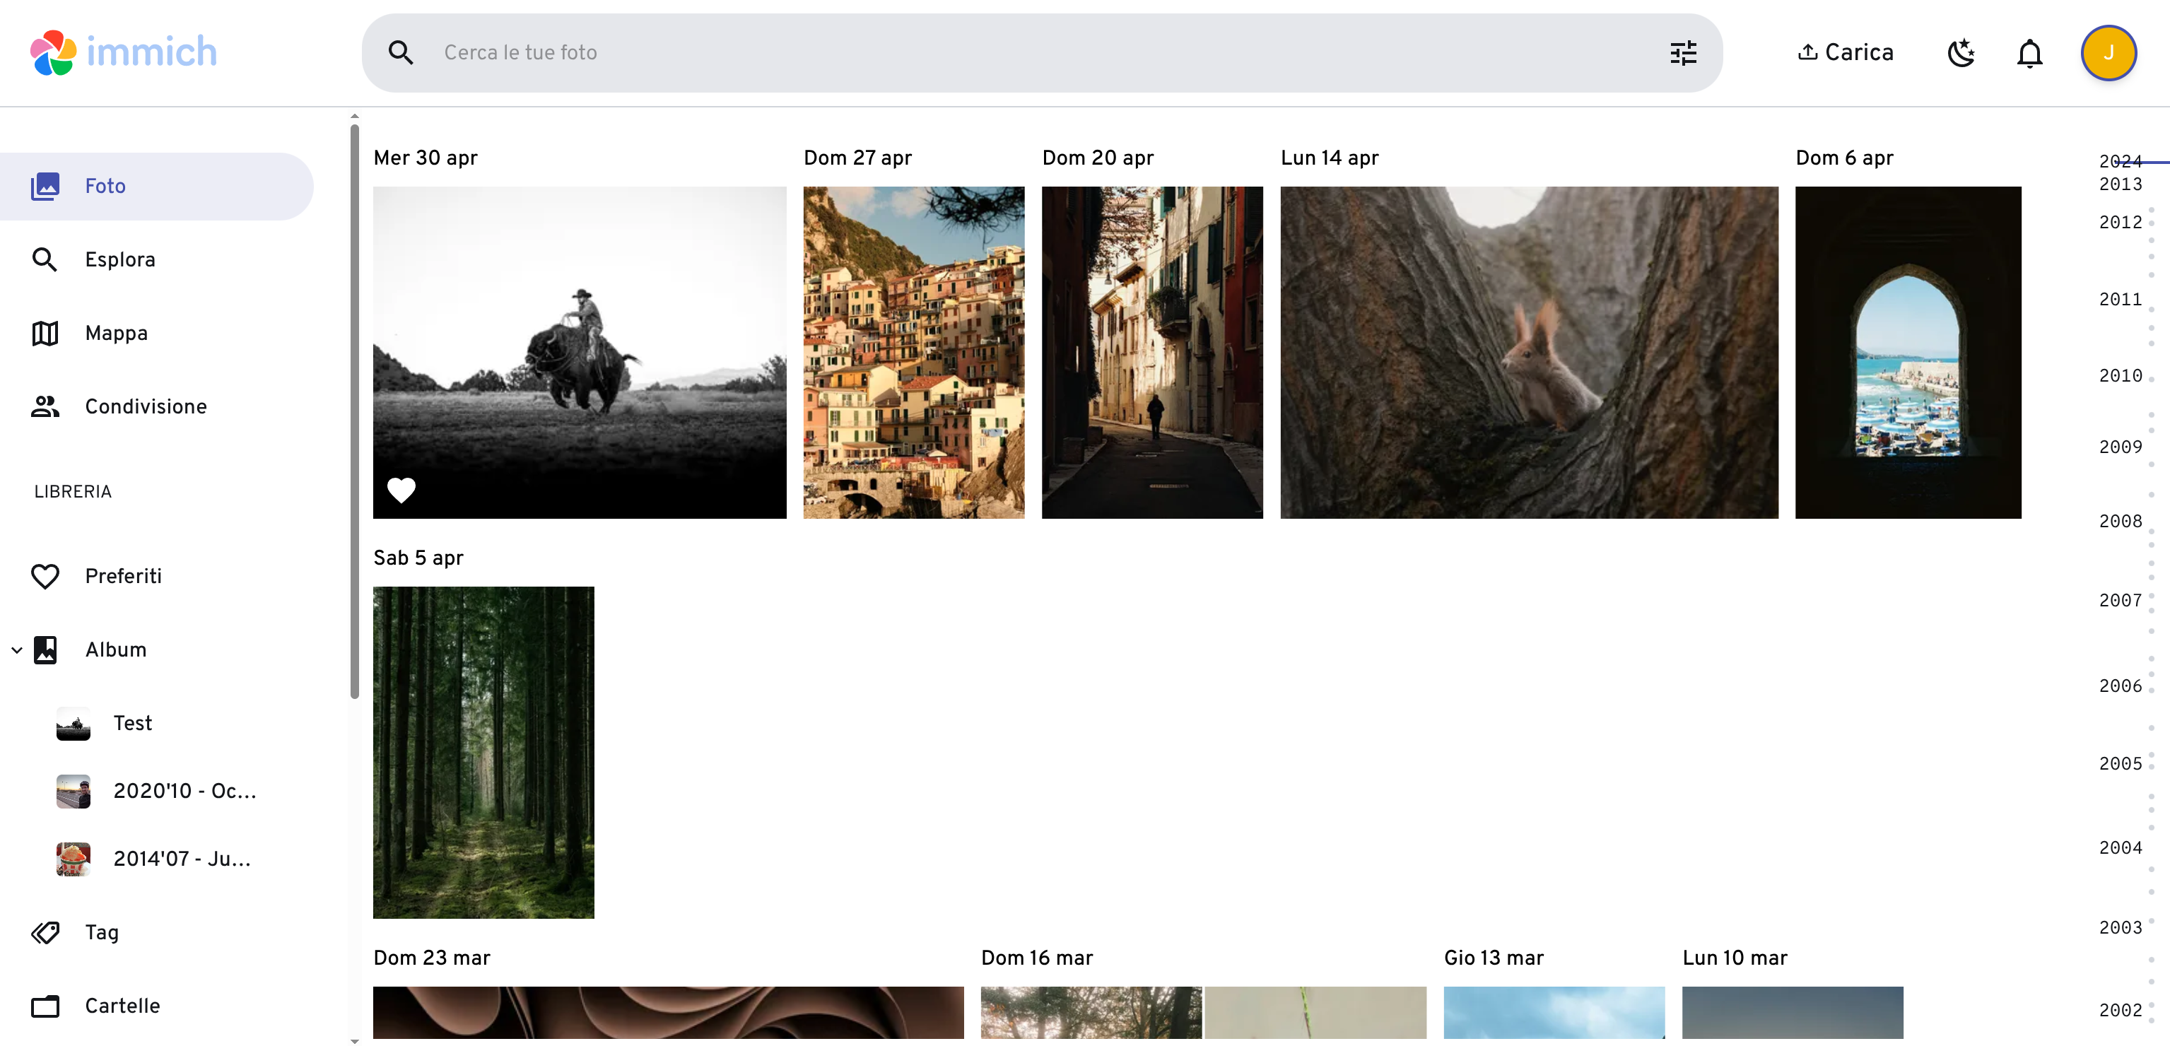Open the Mappa map view
Screen dimensions: 2170x1046
116,333
